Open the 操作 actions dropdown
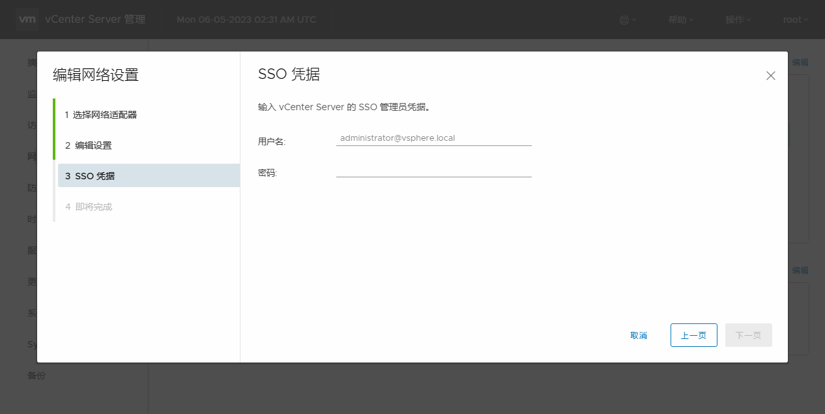The height and width of the screenshot is (414, 825). pos(738,20)
